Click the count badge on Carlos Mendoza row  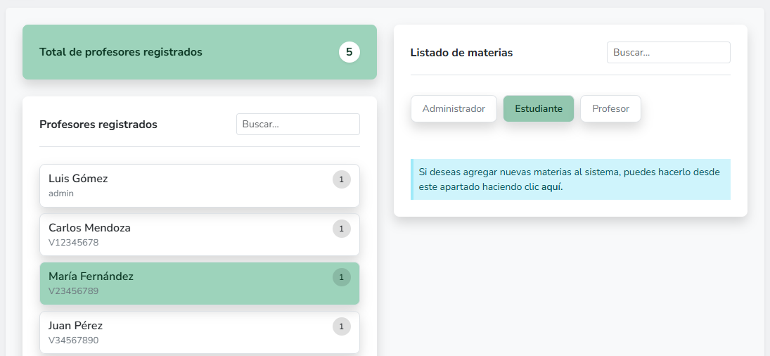click(341, 229)
